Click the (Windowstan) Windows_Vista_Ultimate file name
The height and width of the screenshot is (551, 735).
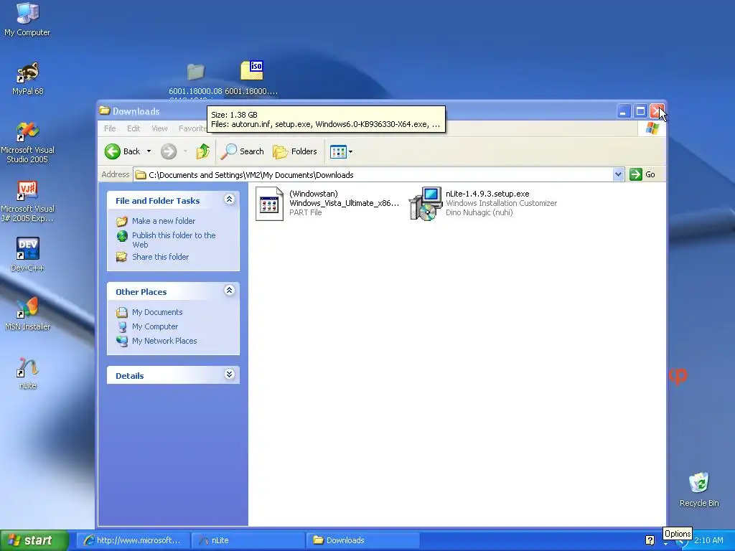coord(344,198)
